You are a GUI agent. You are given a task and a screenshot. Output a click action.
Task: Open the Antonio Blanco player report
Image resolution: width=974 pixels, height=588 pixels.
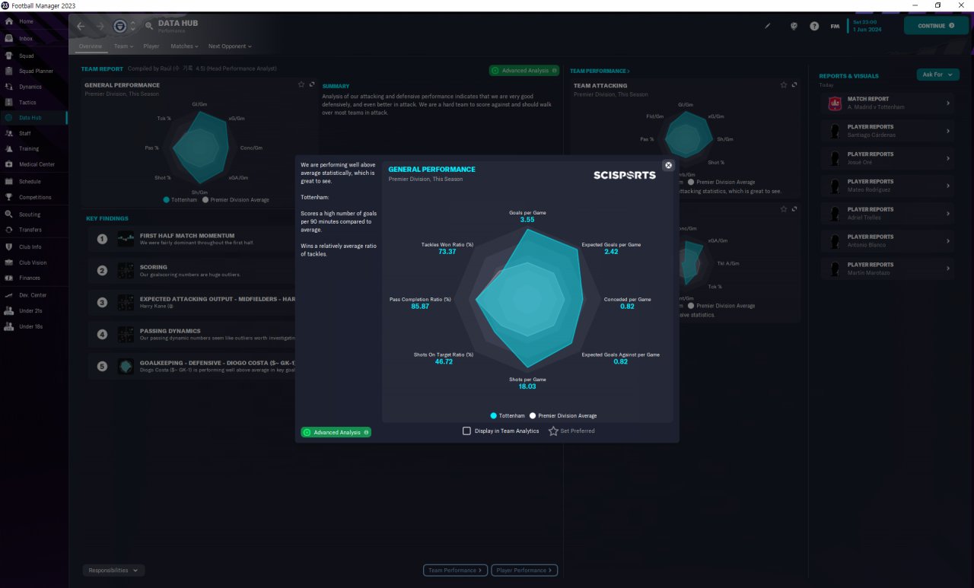click(x=887, y=240)
